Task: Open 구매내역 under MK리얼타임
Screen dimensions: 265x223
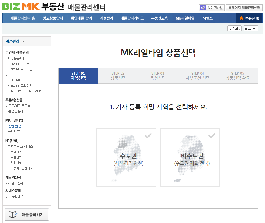Action: tap(14, 131)
